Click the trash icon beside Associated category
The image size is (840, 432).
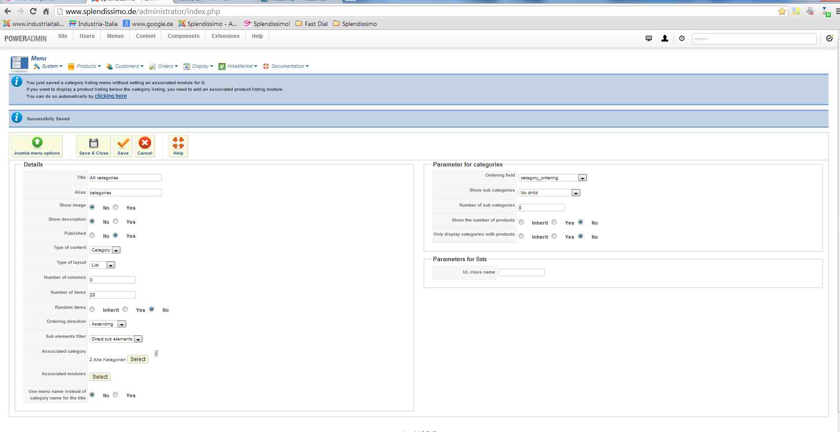coord(156,353)
